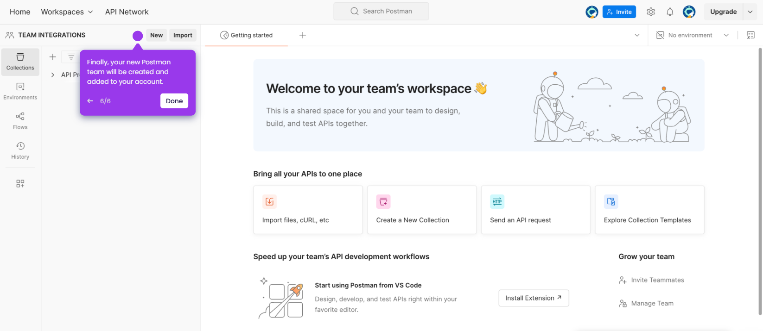Open the notifications bell

click(x=670, y=12)
